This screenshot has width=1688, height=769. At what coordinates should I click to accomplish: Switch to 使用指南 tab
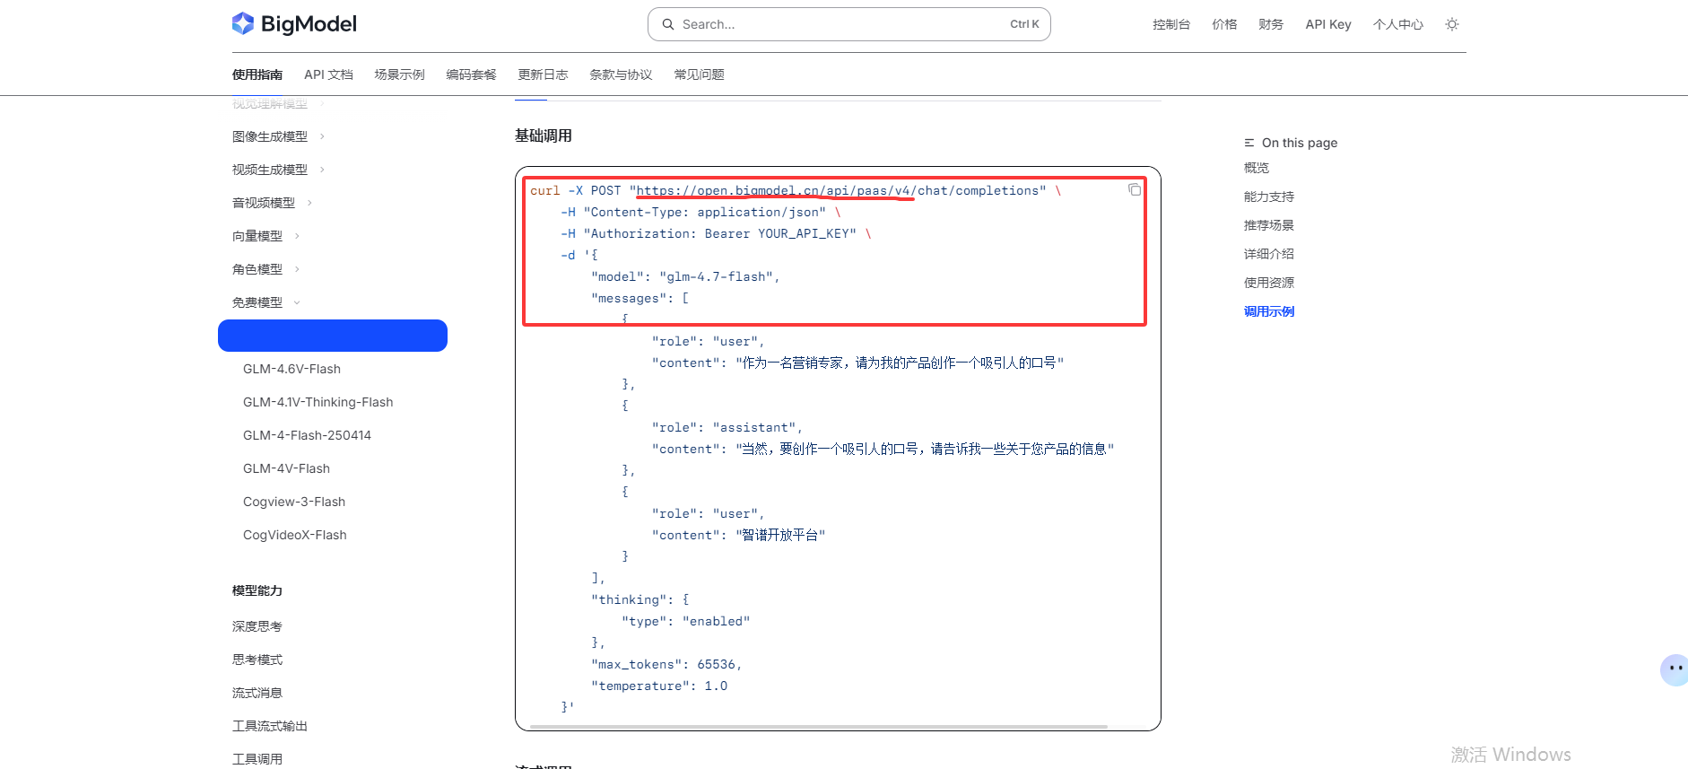(x=257, y=74)
